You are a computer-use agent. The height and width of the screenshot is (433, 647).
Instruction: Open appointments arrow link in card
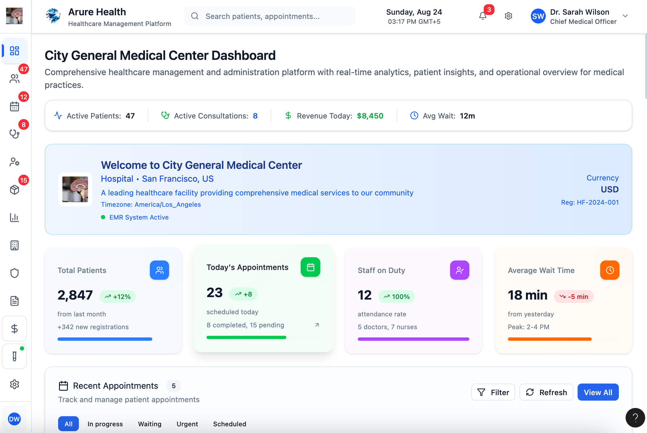coord(317,325)
